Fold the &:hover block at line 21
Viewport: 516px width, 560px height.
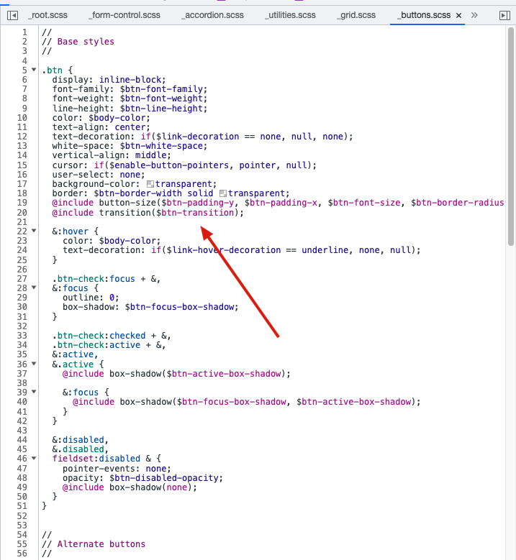pos(34,231)
